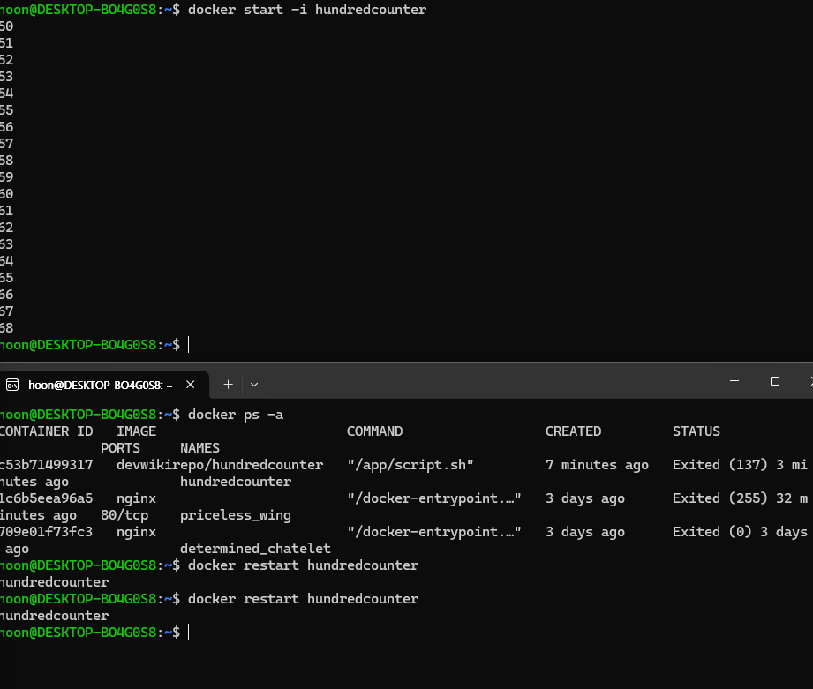
Task: Click container ID 709e01f73fc3
Action: (x=46, y=531)
